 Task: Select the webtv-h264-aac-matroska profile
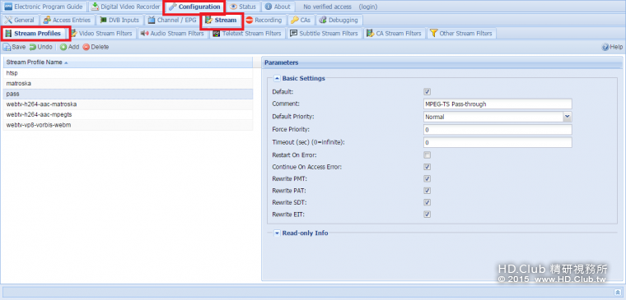(x=128, y=104)
